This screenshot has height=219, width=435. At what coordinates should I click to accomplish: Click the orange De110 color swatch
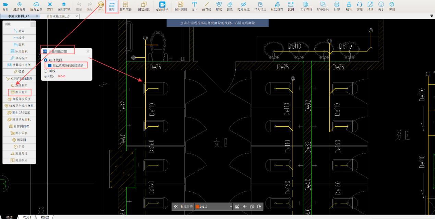197,207
